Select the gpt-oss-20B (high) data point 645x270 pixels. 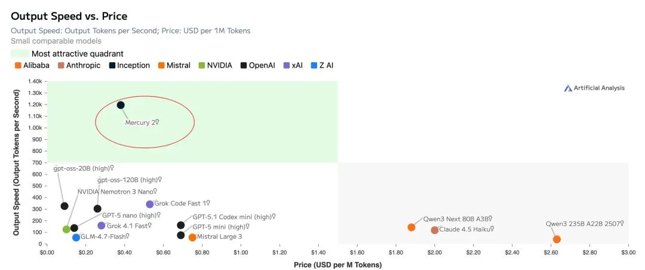point(64,206)
